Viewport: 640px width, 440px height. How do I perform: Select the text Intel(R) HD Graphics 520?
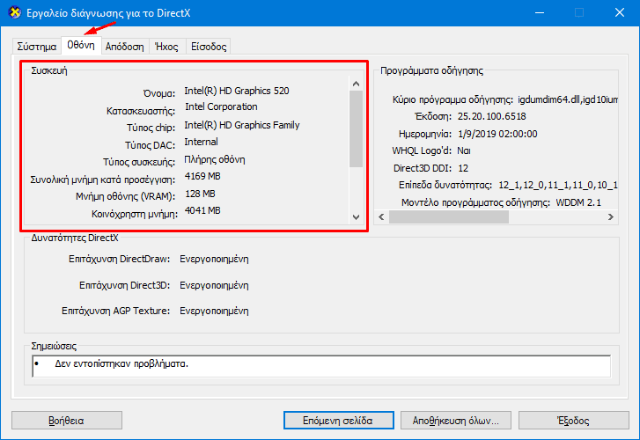237,91
